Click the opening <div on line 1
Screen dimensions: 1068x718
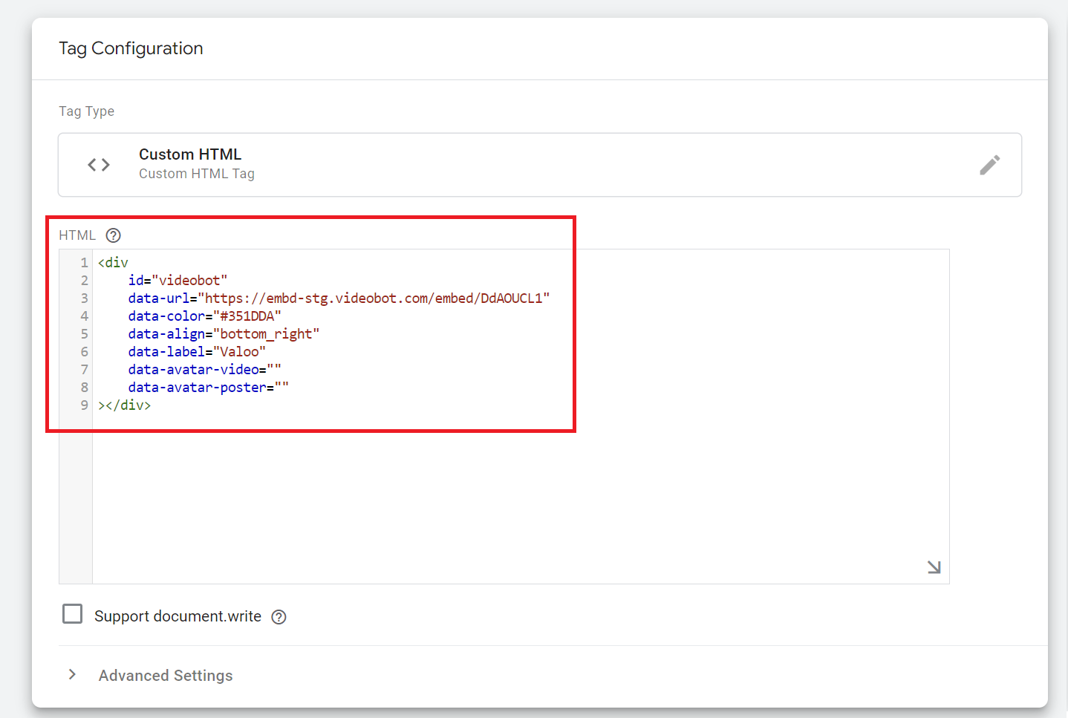pos(113,263)
